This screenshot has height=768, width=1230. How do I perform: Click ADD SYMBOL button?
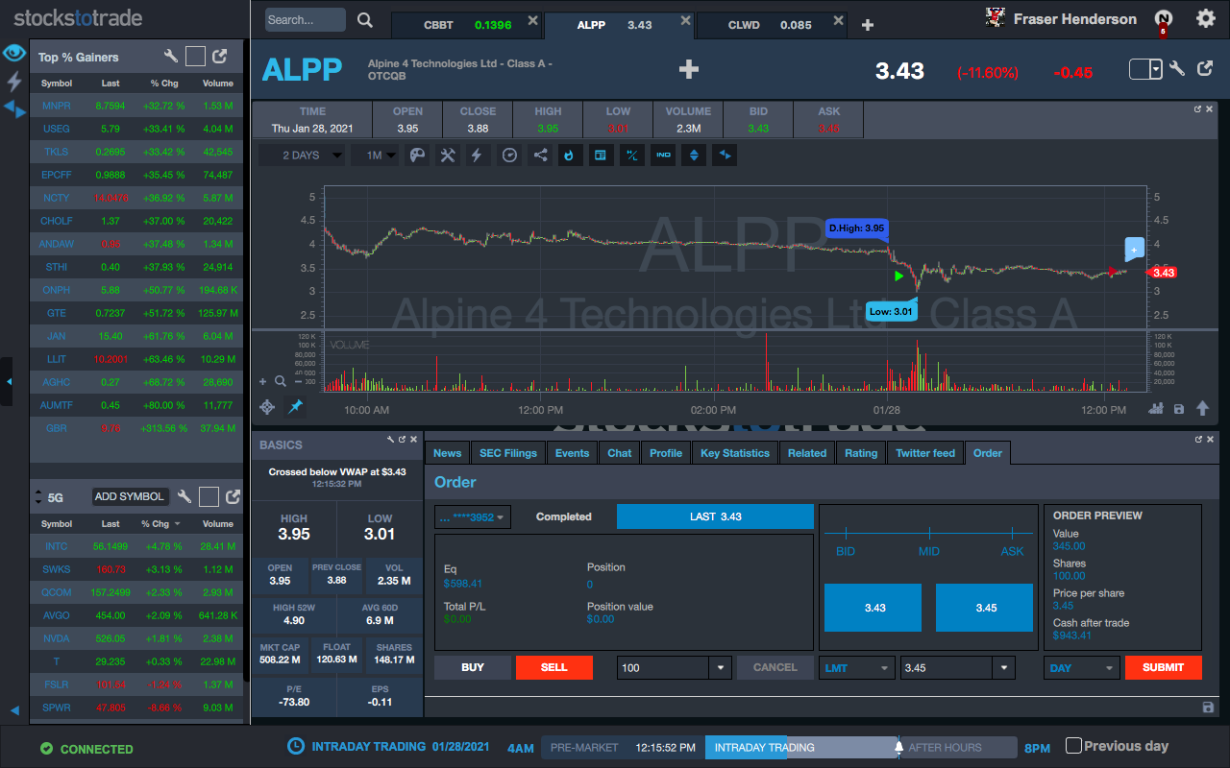(130, 496)
